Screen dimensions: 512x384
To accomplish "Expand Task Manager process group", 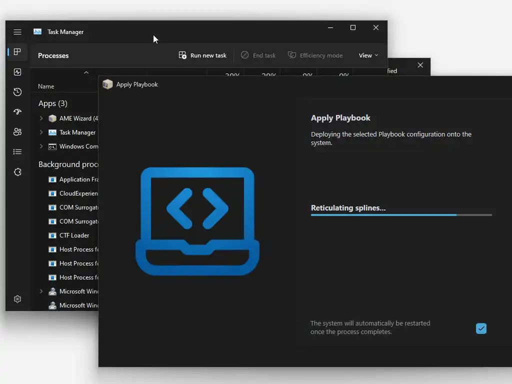I will click(41, 132).
